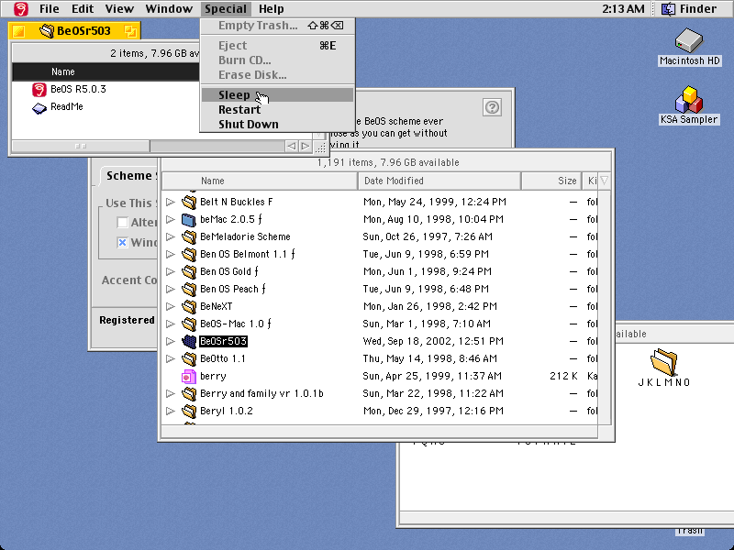Click the Name header in BeOSr503 window
Image resolution: width=734 pixels, height=550 pixels.
coord(106,71)
